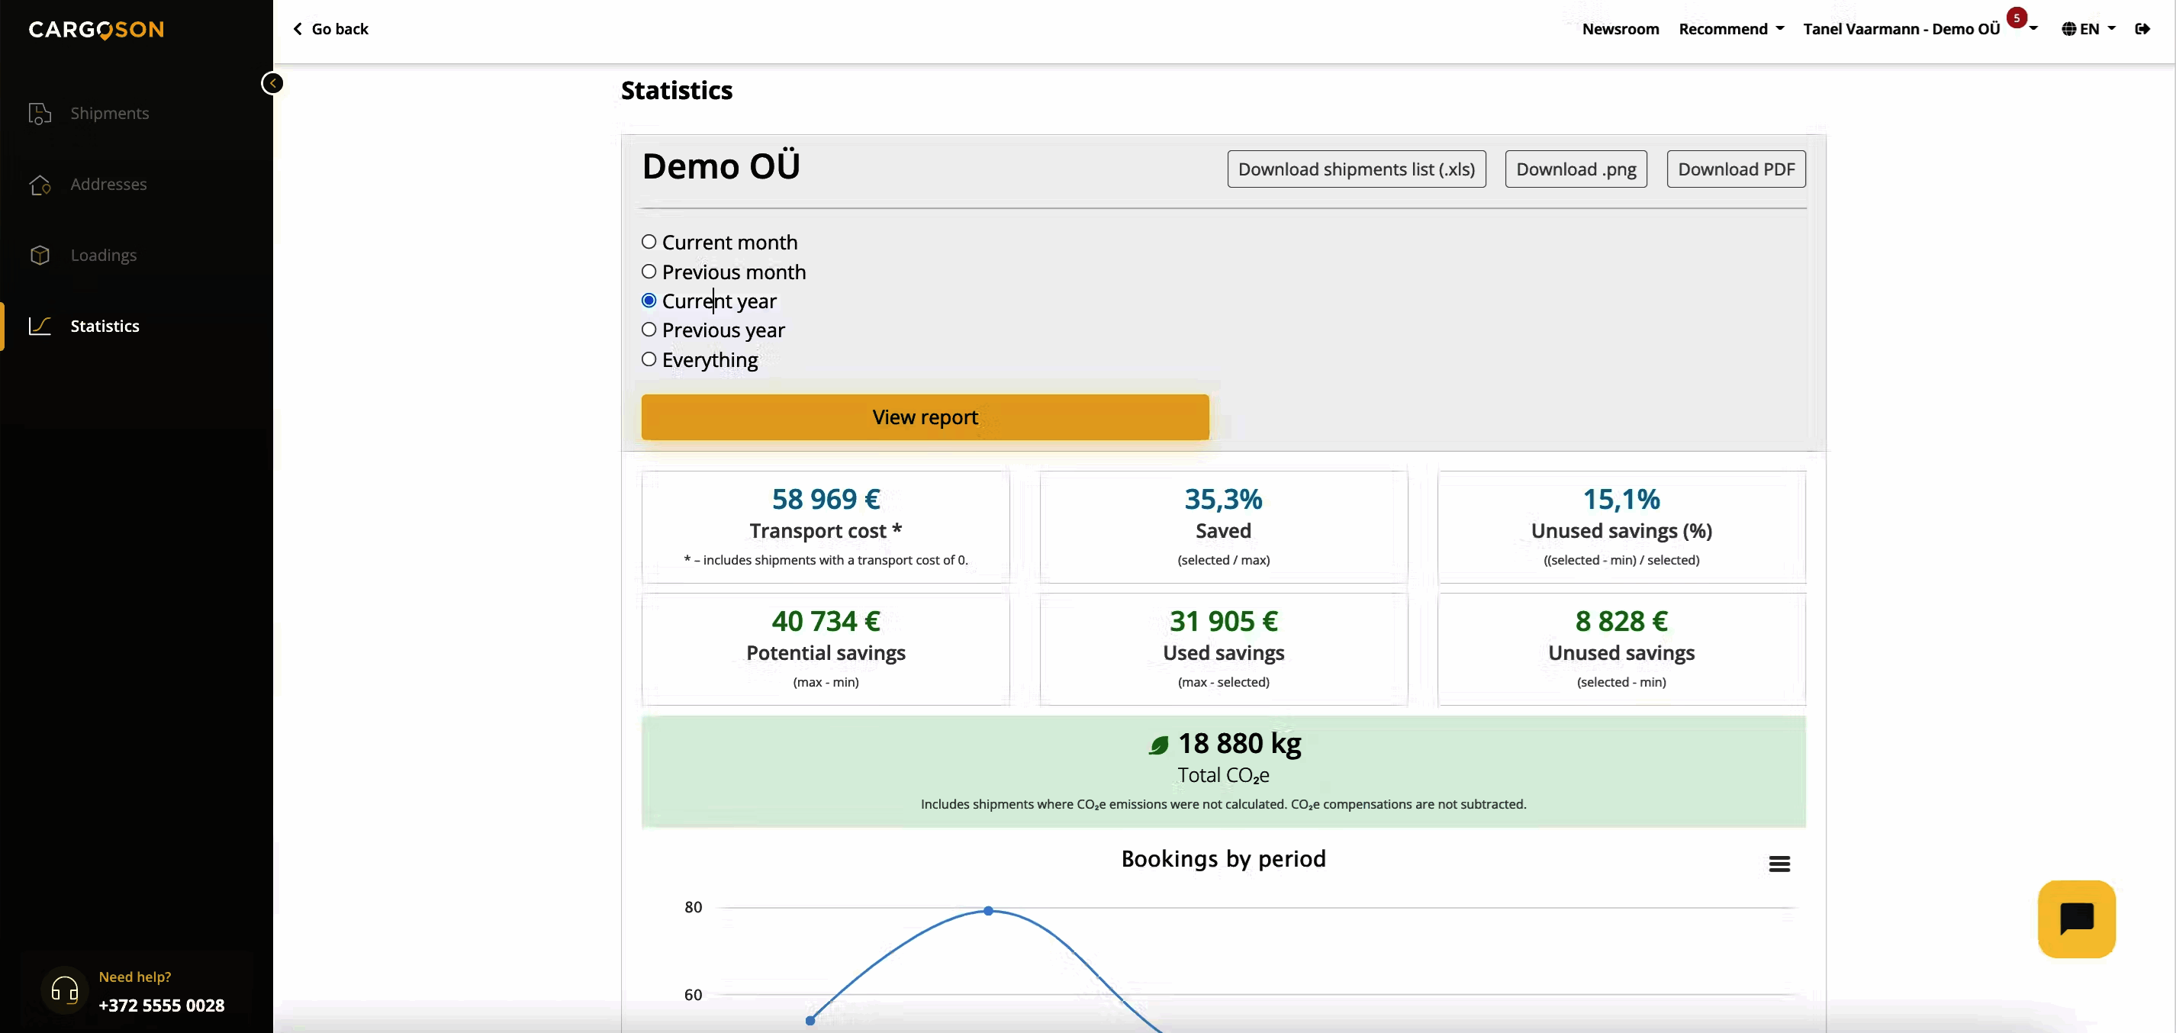
Task: Open the EN language dropdown
Action: click(x=2088, y=29)
